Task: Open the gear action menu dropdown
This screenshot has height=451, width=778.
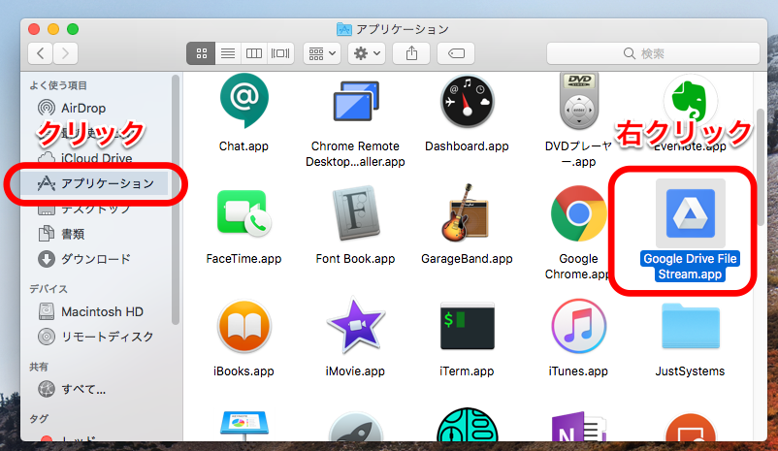Action: click(x=369, y=52)
